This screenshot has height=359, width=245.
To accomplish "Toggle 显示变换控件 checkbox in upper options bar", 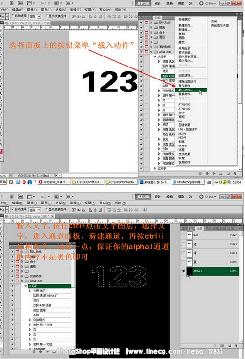I will (47, 16).
